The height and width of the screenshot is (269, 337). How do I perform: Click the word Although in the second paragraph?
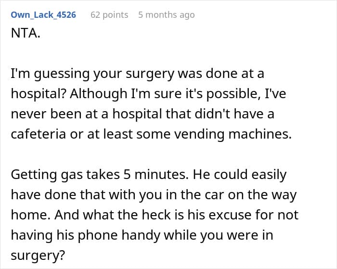point(98,94)
